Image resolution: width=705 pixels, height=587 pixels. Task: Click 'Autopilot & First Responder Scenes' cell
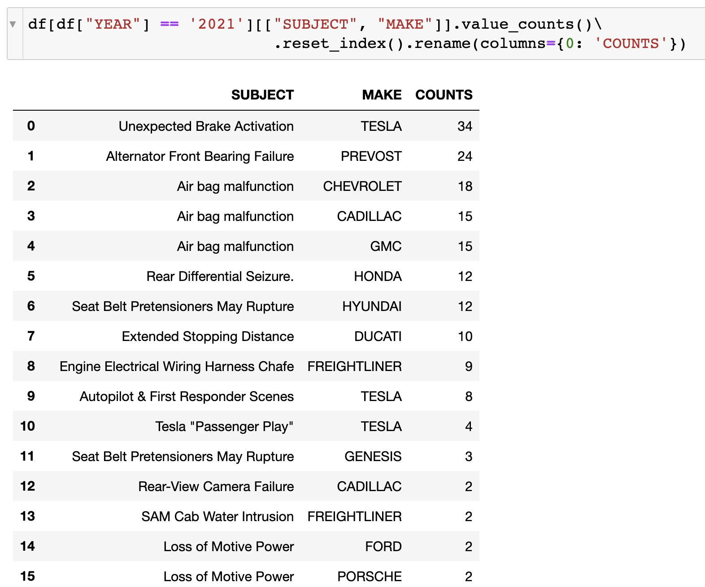pyautogui.click(x=187, y=397)
